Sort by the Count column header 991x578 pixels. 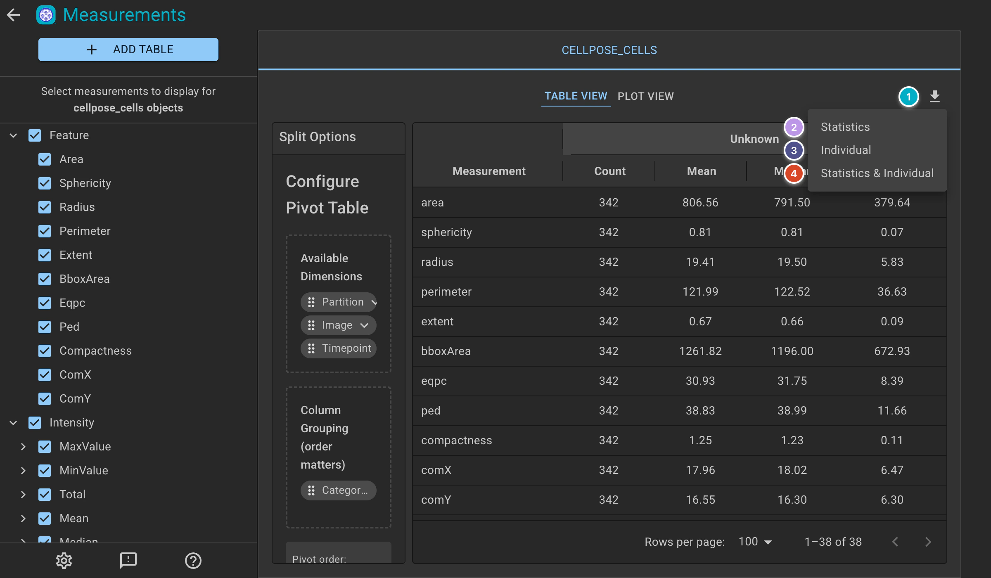(x=609, y=171)
